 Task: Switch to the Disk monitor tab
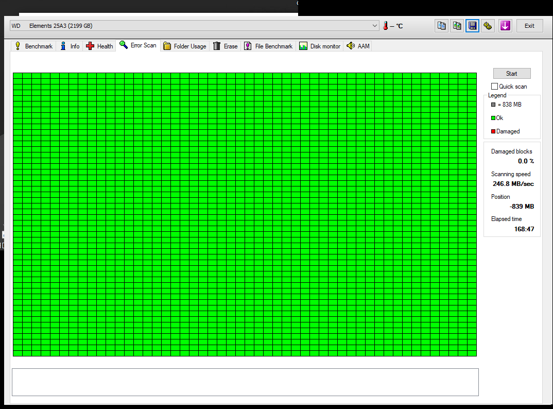(x=320, y=46)
